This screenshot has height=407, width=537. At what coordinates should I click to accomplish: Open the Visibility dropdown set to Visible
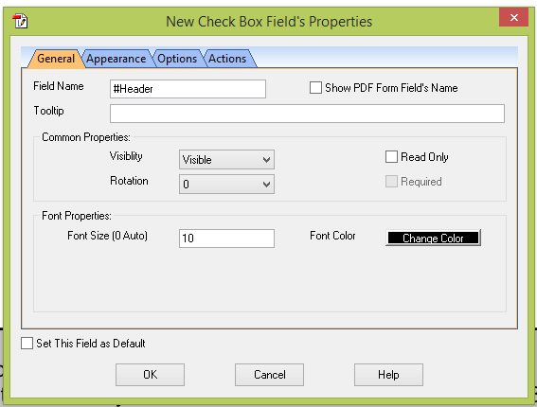(x=226, y=160)
